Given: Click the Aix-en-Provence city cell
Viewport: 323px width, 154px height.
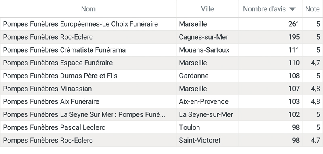Looking at the screenshot, I should pos(208,101).
